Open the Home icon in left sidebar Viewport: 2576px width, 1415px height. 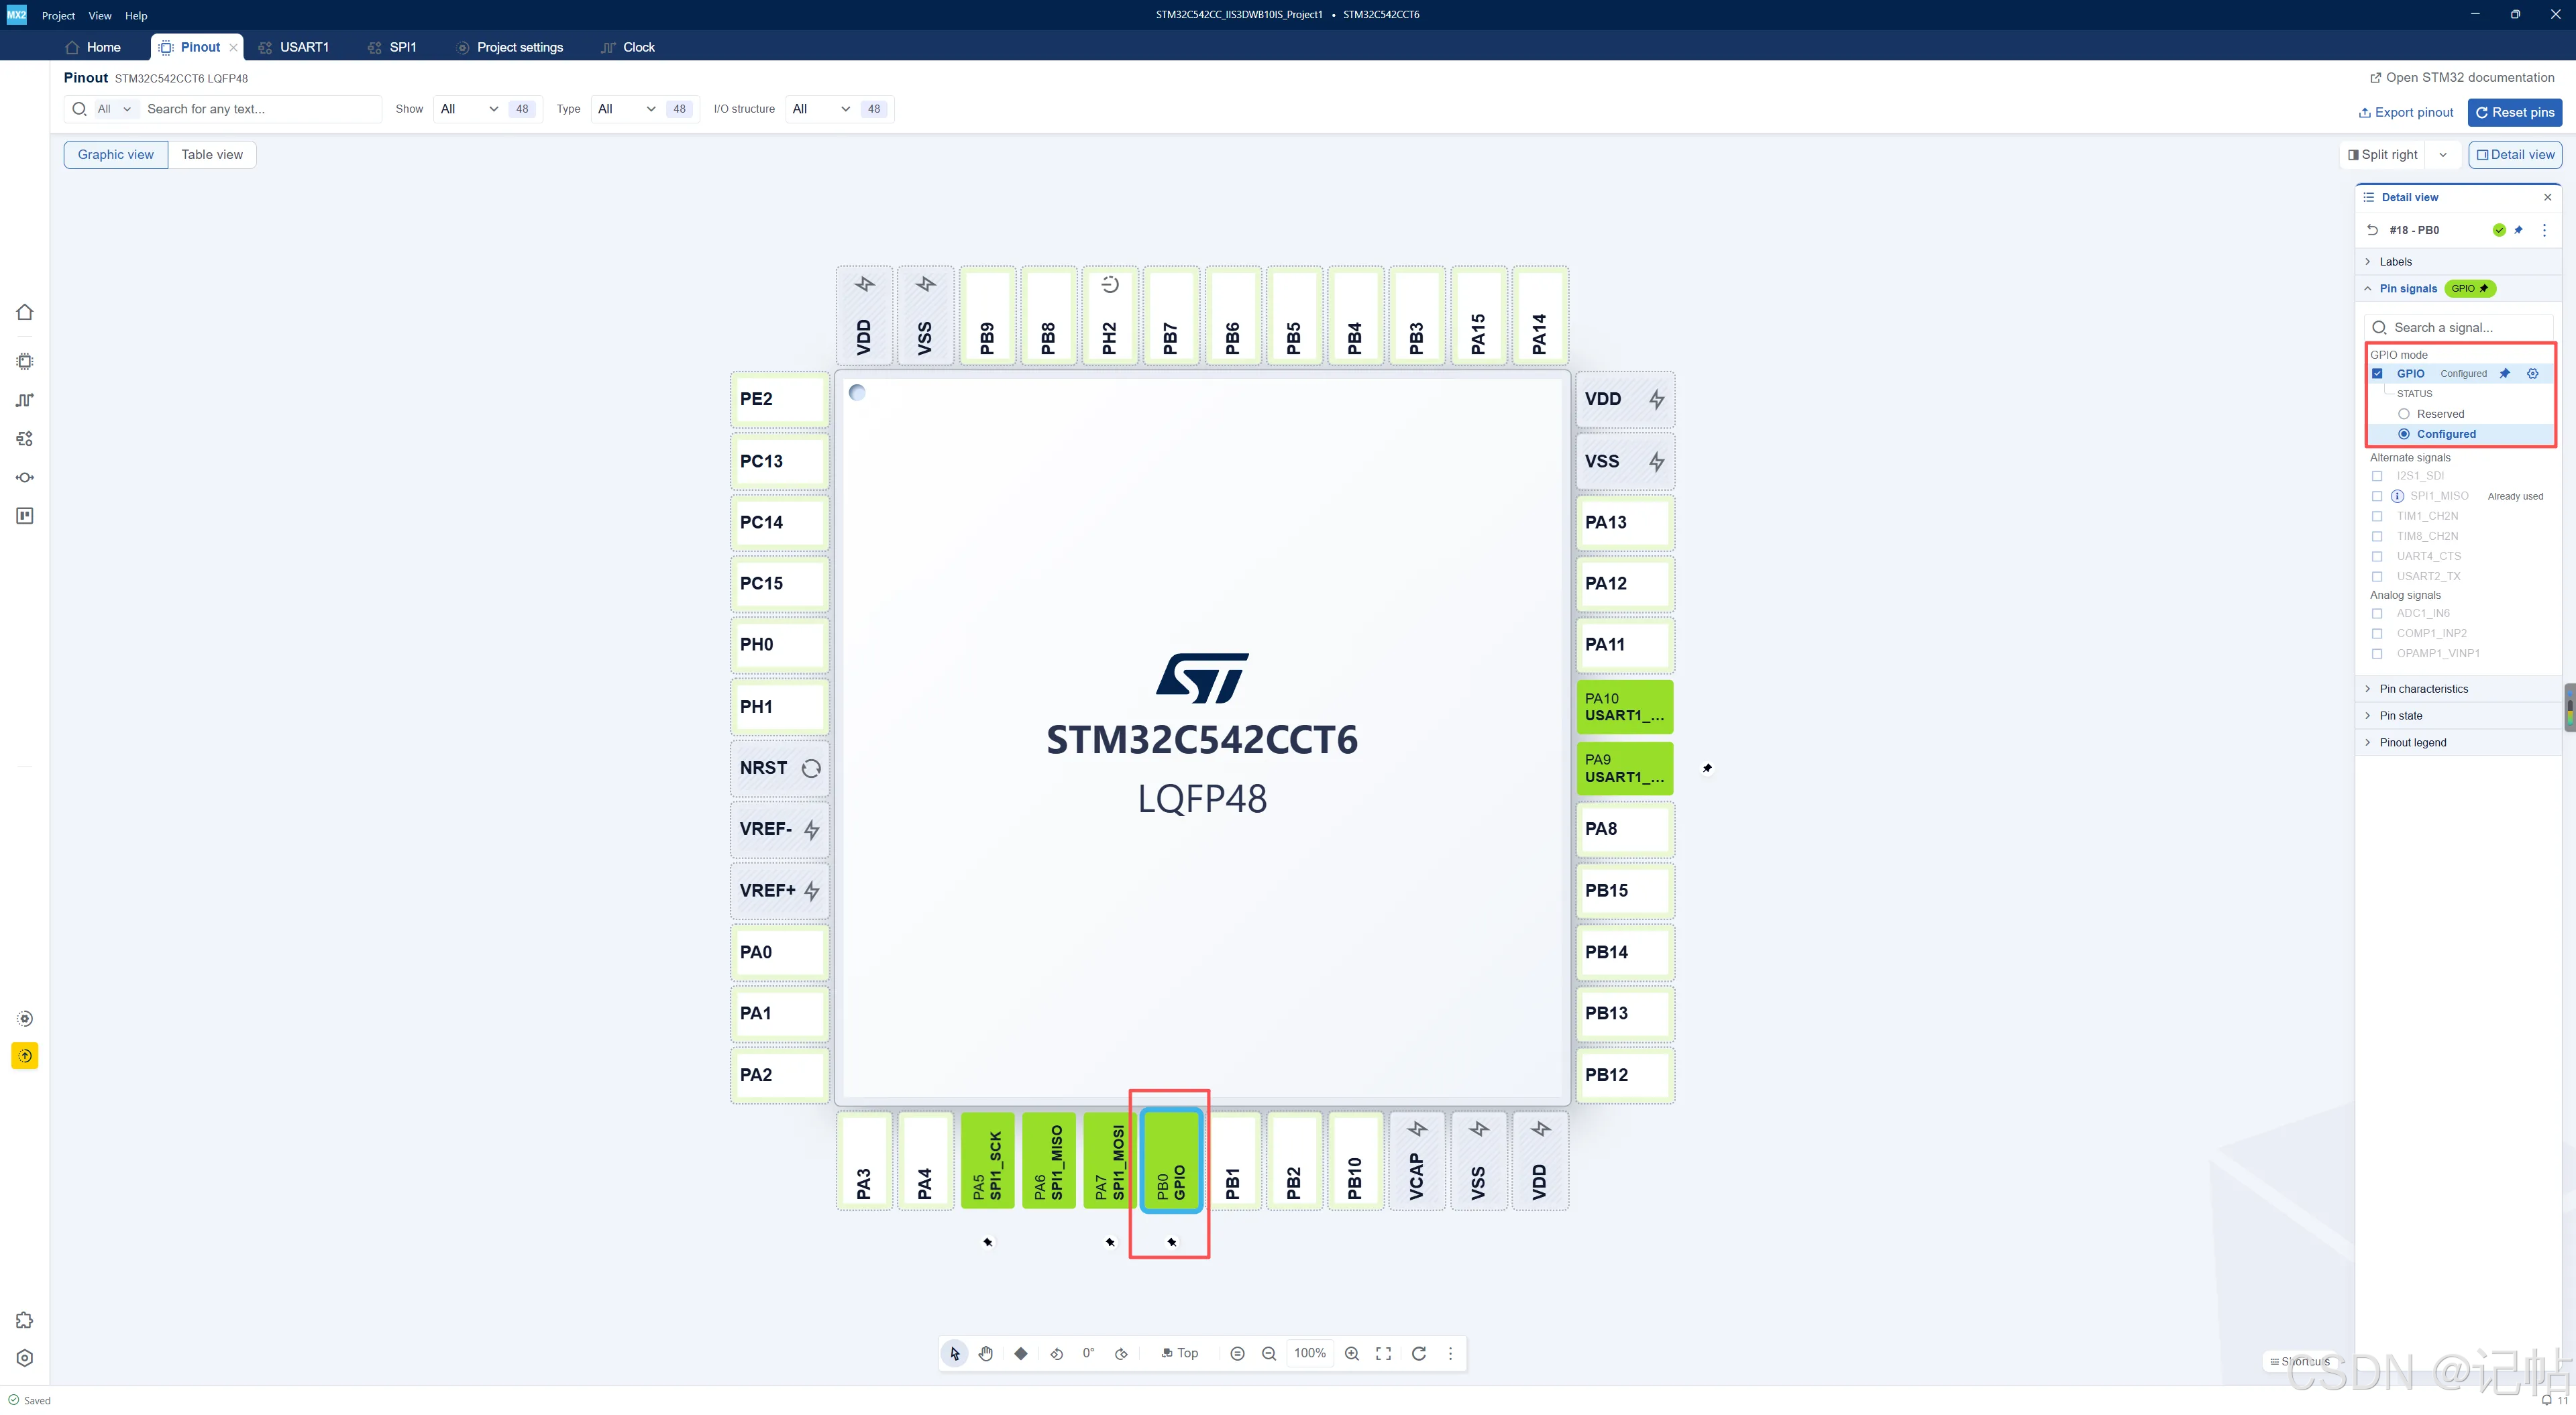coord(25,312)
